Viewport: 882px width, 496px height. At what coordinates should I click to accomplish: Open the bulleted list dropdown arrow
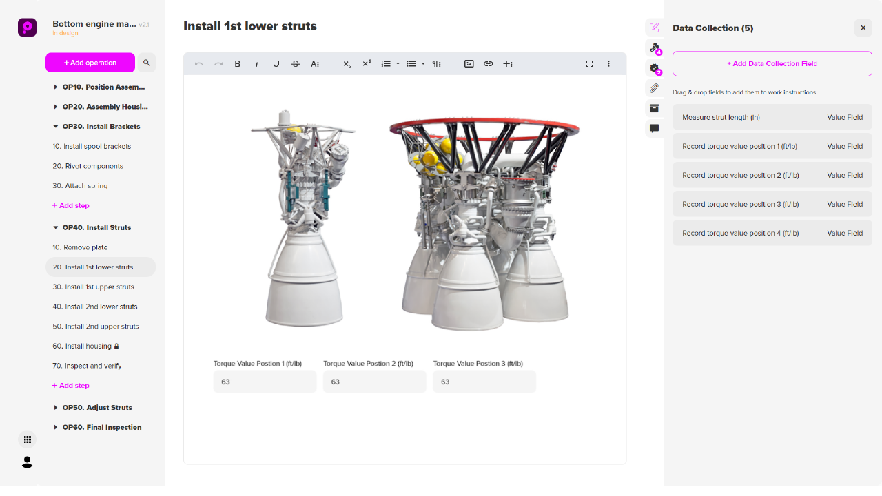(422, 63)
